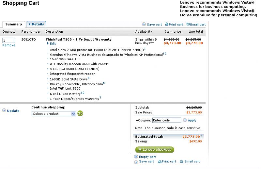Open footnote 5 beside Blu-ray Recordable
The width and height of the screenshot is (261, 169).
point(104,83)
